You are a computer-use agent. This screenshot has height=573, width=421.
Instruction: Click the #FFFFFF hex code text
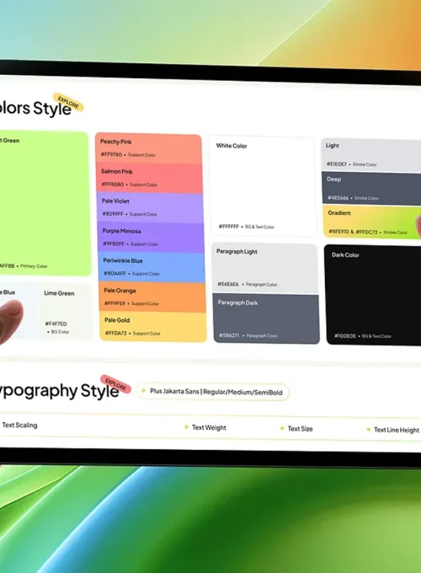pyautogui.click(x=228, y=227)
